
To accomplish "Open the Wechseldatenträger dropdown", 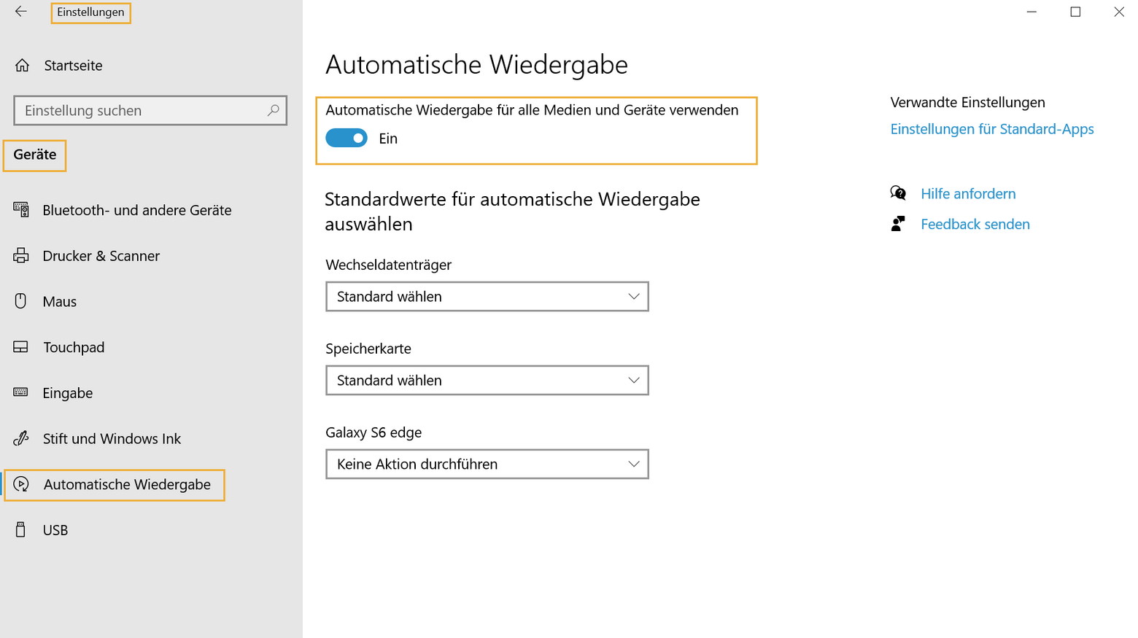I will tap(487, 297).
